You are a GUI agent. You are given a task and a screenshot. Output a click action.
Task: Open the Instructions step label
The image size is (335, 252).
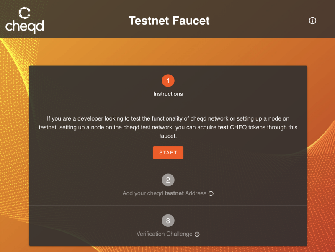(x=168, y=94)
